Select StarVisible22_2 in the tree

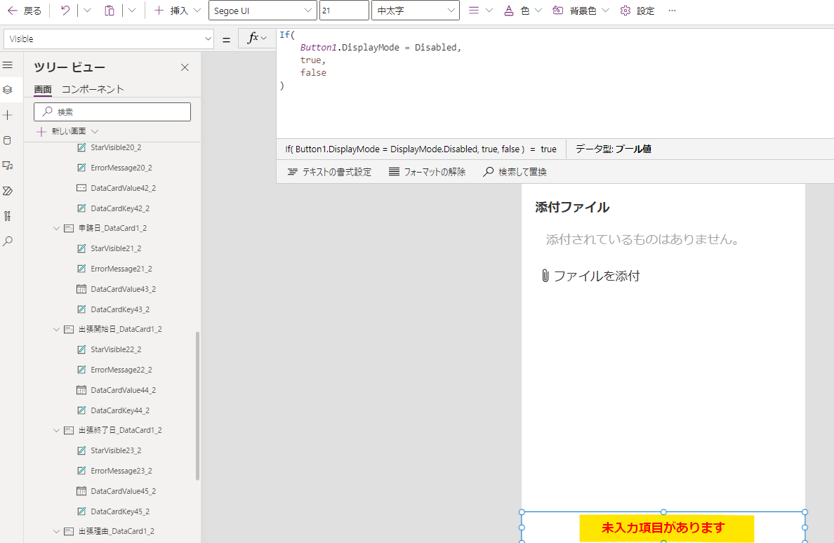(115, 349)
